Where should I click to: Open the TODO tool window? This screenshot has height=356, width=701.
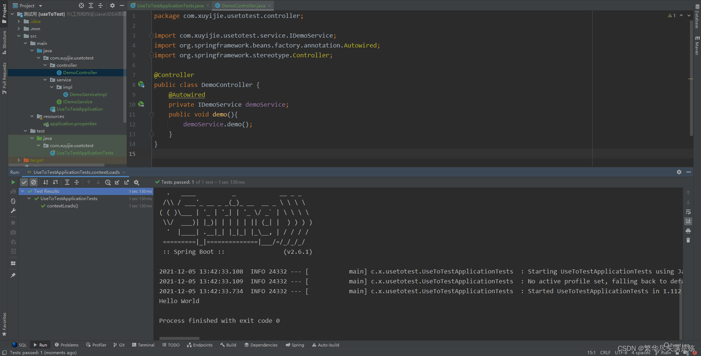(171, 345)
